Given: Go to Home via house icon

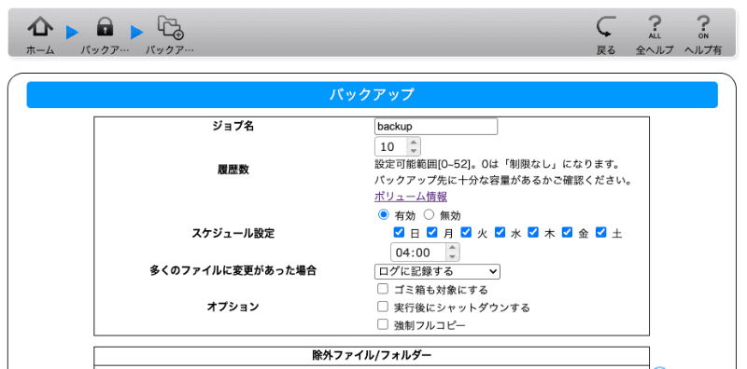Looking at the screenshot, I should (x=40, y=27).
